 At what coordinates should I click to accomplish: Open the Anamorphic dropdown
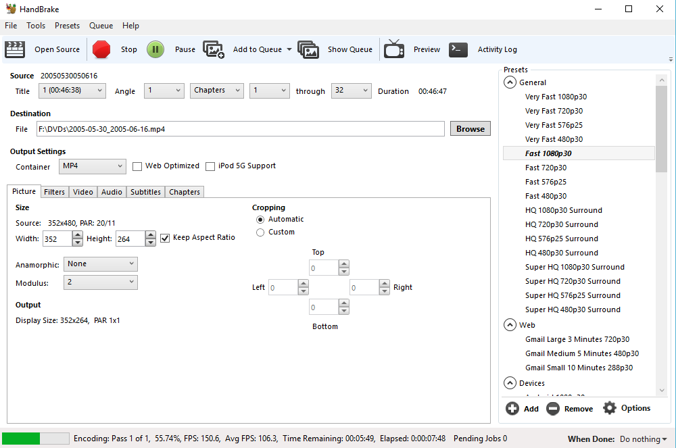coord(101,264)
